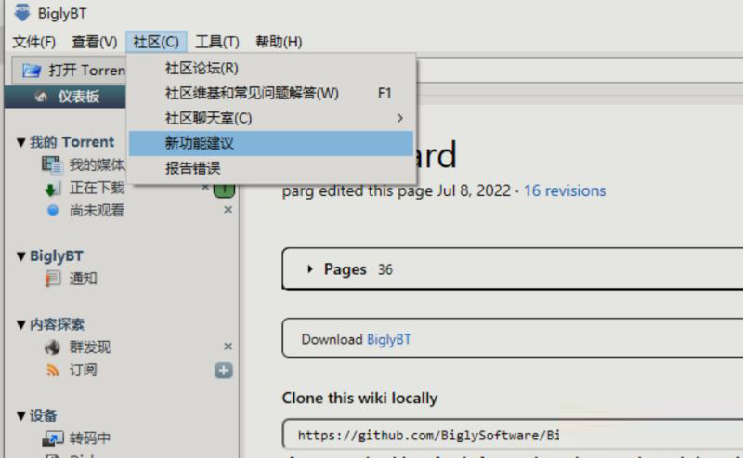Click the 订阅 RSS feed icon
Screen dimensions: 743x458
coord(53,371)
